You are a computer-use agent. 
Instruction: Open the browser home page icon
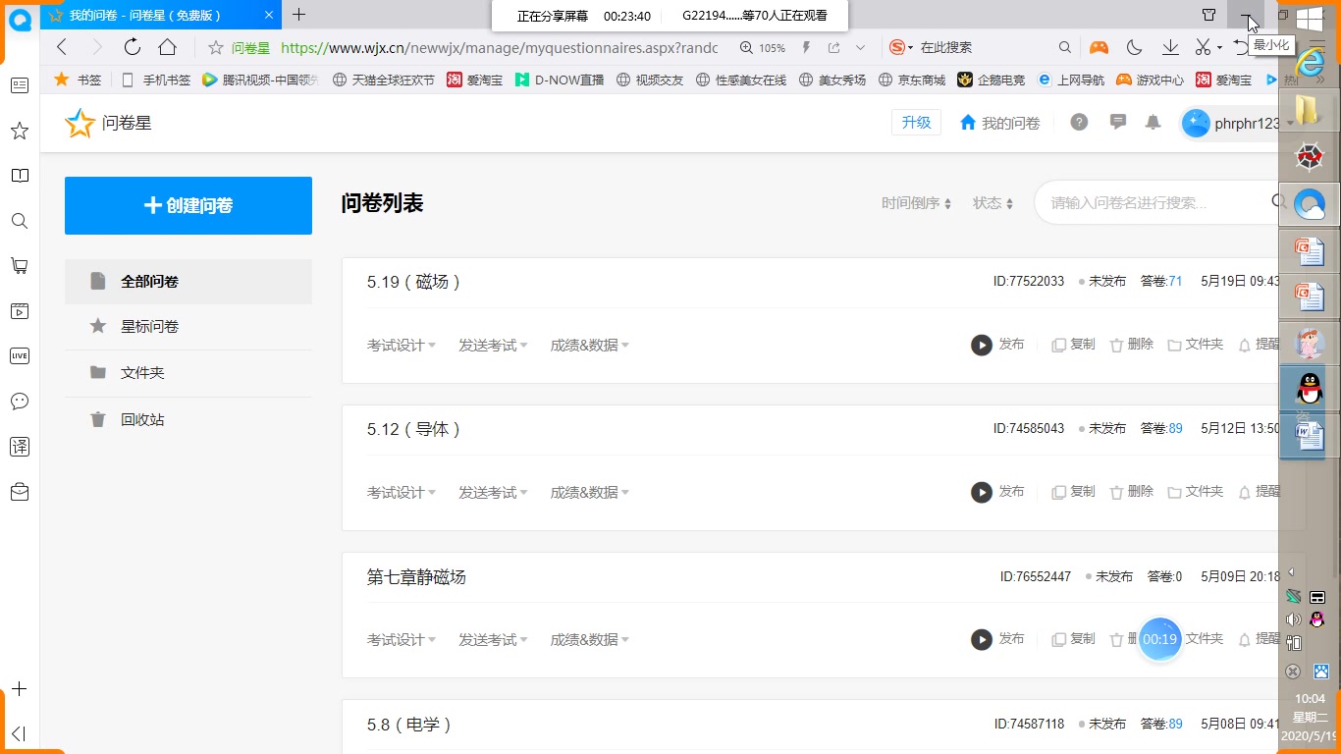[168, 47]
